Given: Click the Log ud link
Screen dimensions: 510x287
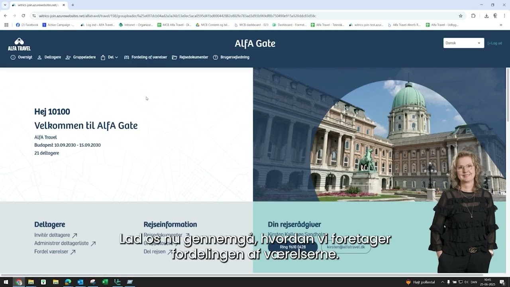Looking at the screenshot, I should tap(495, 43).
